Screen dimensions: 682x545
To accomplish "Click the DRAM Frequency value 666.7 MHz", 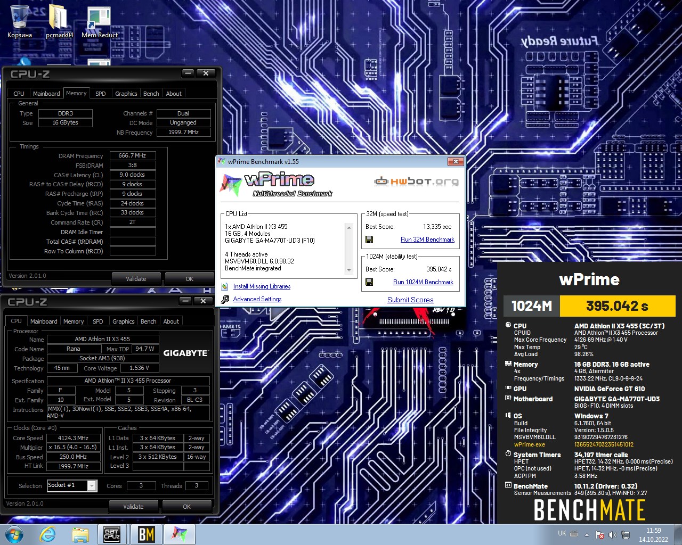I will tap(133, 155).
